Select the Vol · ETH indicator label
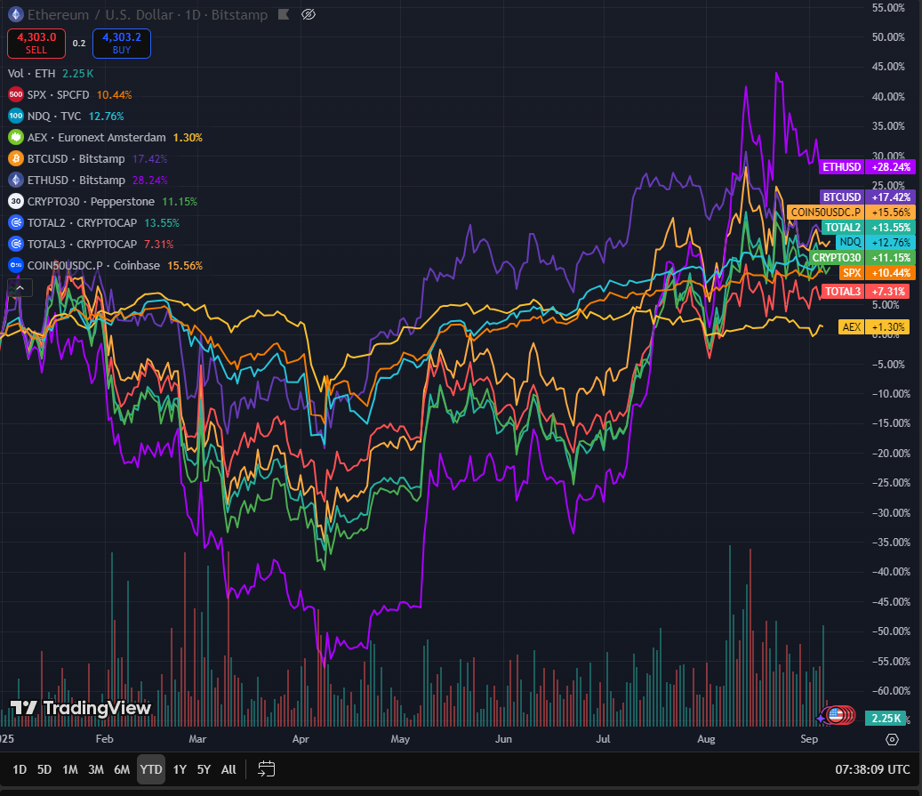922x796 pixels. click(31, 74)
